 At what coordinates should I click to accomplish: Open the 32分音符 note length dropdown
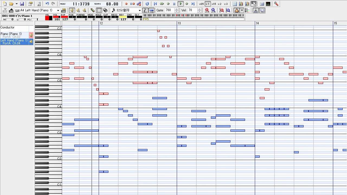click(x=140, y=10)
